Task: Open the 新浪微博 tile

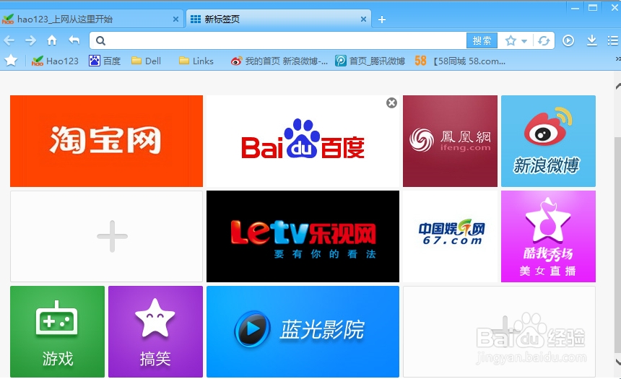Action: [548, 141]
